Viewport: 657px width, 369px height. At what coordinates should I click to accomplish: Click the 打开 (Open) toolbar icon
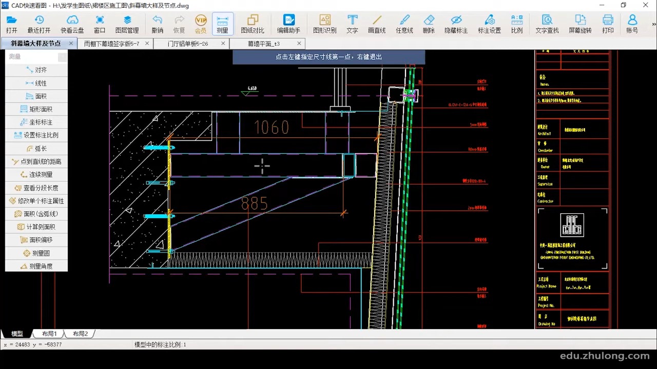(x=11, y=24)
